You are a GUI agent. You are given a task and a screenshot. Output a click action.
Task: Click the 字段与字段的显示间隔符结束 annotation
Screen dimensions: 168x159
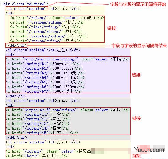[139, 46]
